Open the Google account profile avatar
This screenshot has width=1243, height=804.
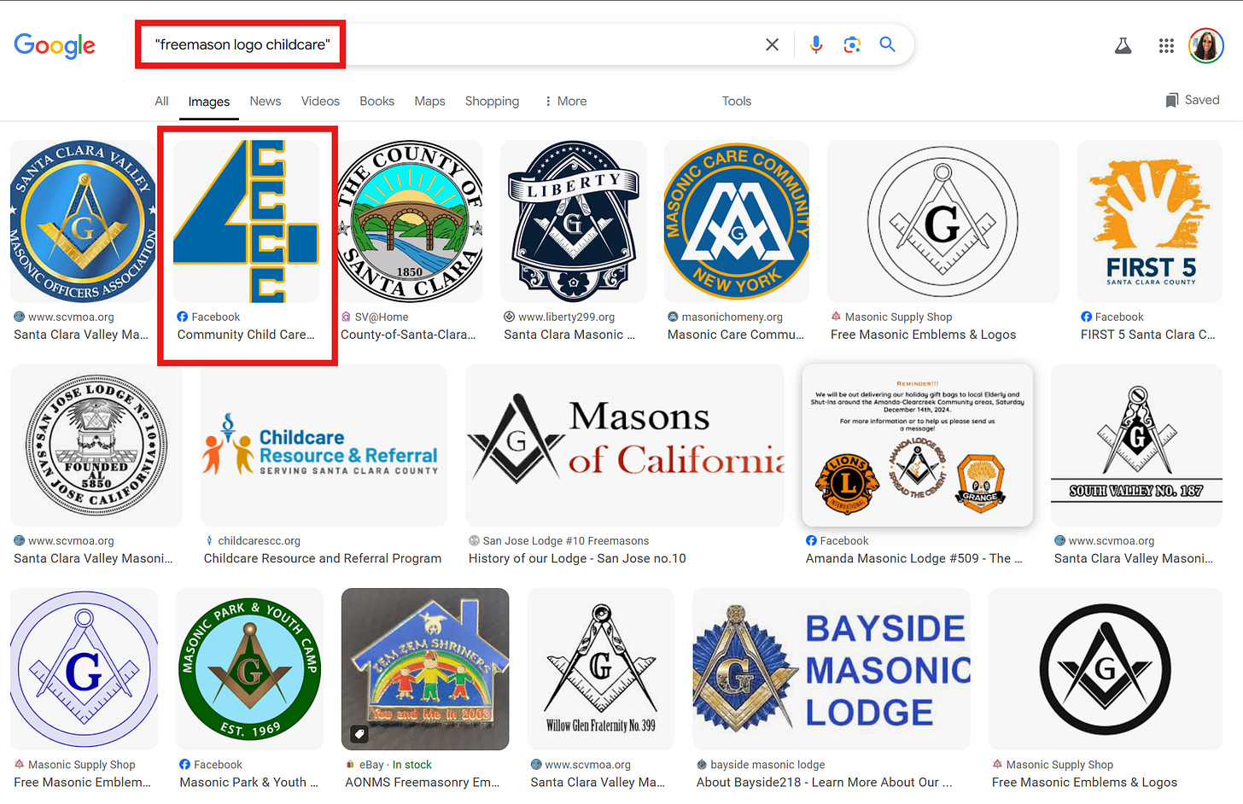pyautogui.click(x=1206, y=45)
